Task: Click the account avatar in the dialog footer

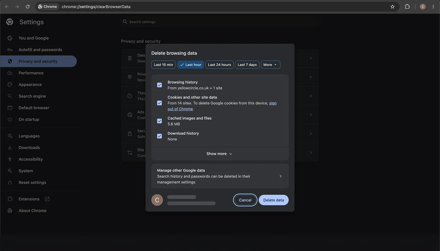Action: point(157,200)
